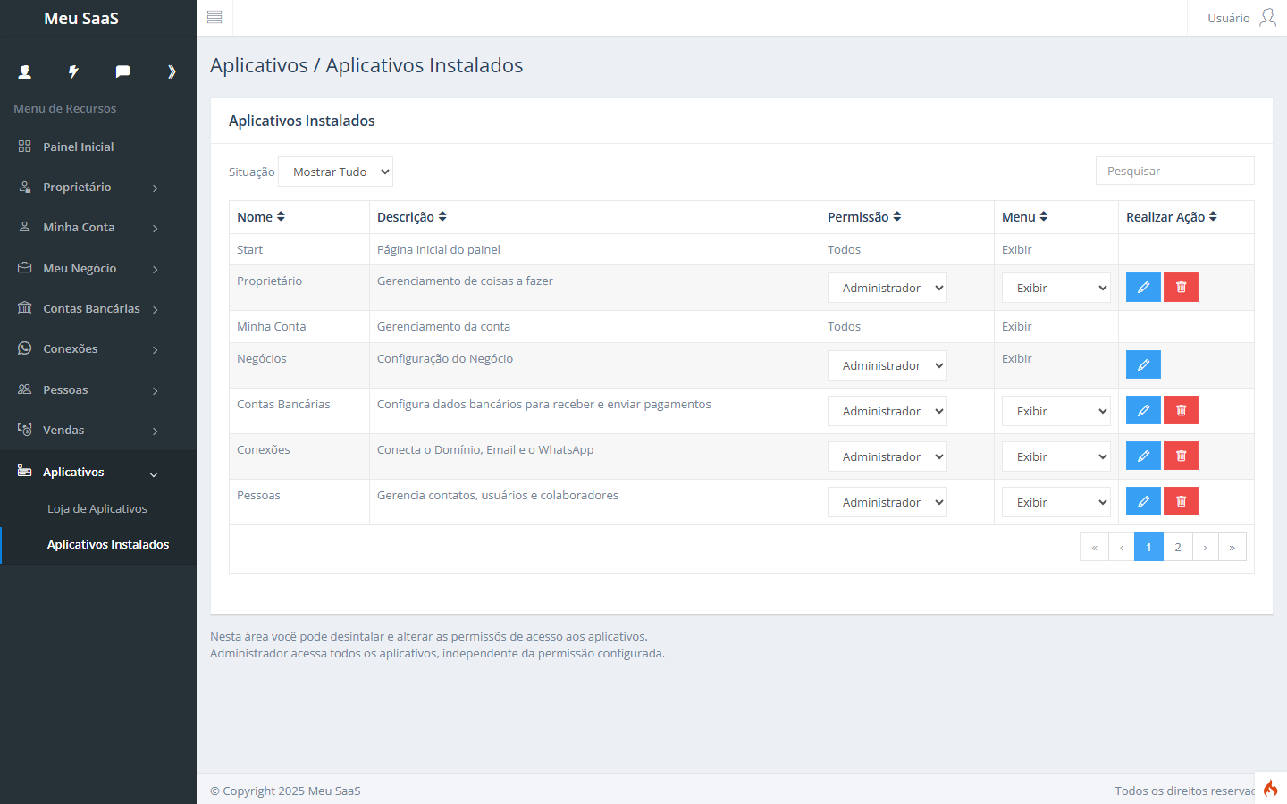Expand Proprietário sidebar menu
The width and height of the screenshot is (1287, 804).
click(98, 187)
